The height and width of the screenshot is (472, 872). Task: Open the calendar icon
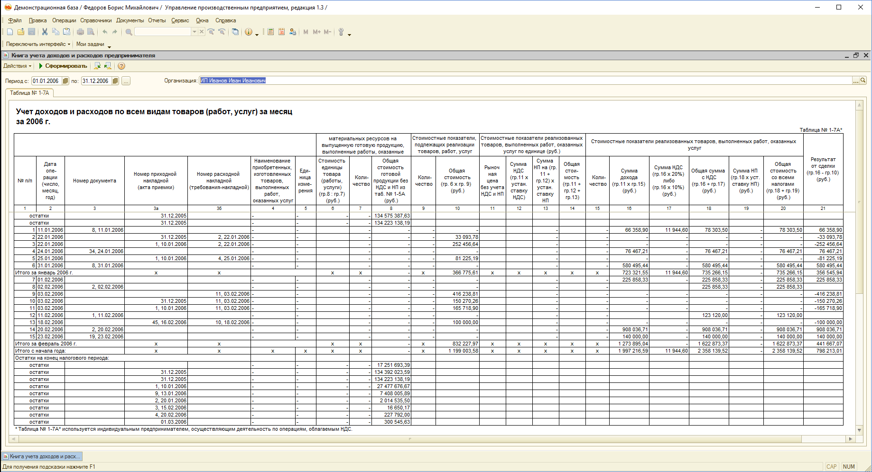point(282,32)
